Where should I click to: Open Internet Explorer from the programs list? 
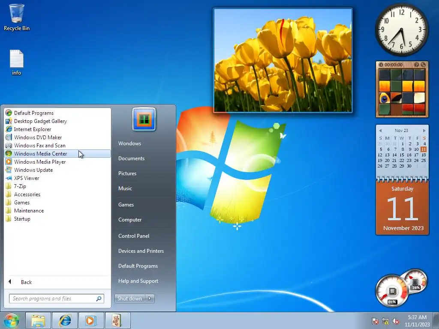point(57,129)
